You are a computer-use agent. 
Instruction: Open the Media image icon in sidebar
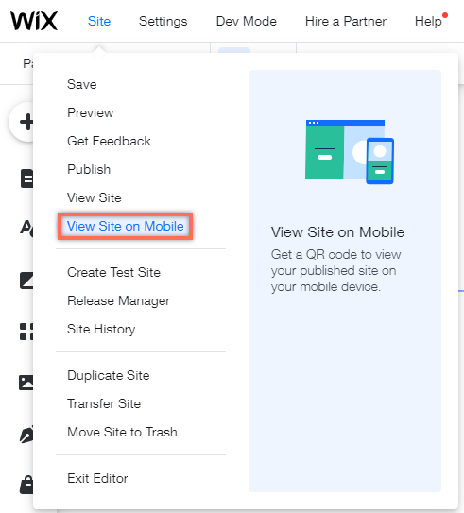pos(26,383)
